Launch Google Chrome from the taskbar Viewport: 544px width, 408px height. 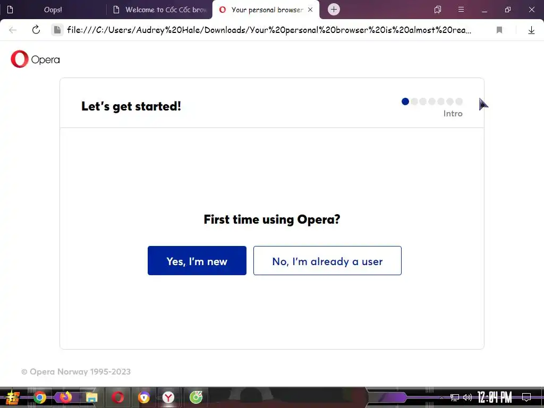[x=40, y=397]
